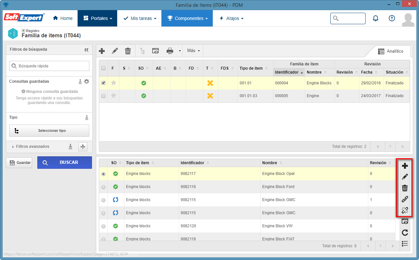Click the disassociate broken-link icon in the right sidebar
Image resolution: width=419 pixels, height=260 pixels.
click(x=405, y=210)
